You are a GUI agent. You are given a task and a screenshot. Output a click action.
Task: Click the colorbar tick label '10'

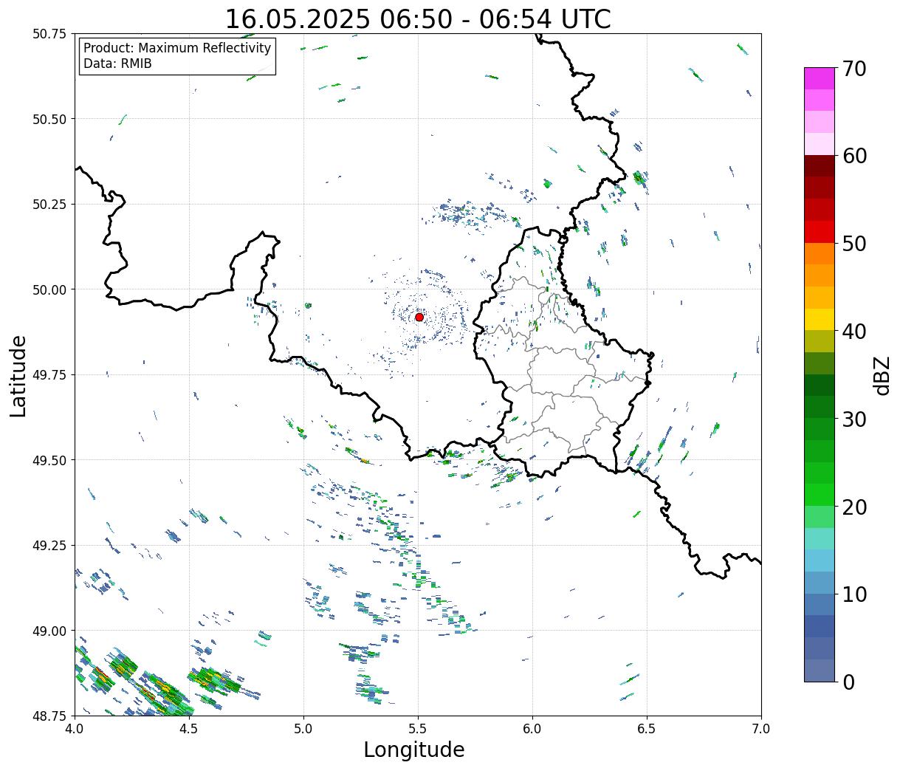click(853, 594)
